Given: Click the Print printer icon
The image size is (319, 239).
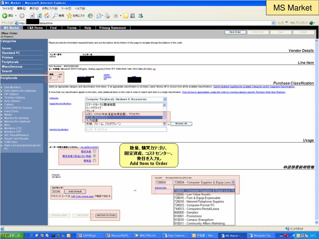Looking at the screenshot, I should click(107, 16).
